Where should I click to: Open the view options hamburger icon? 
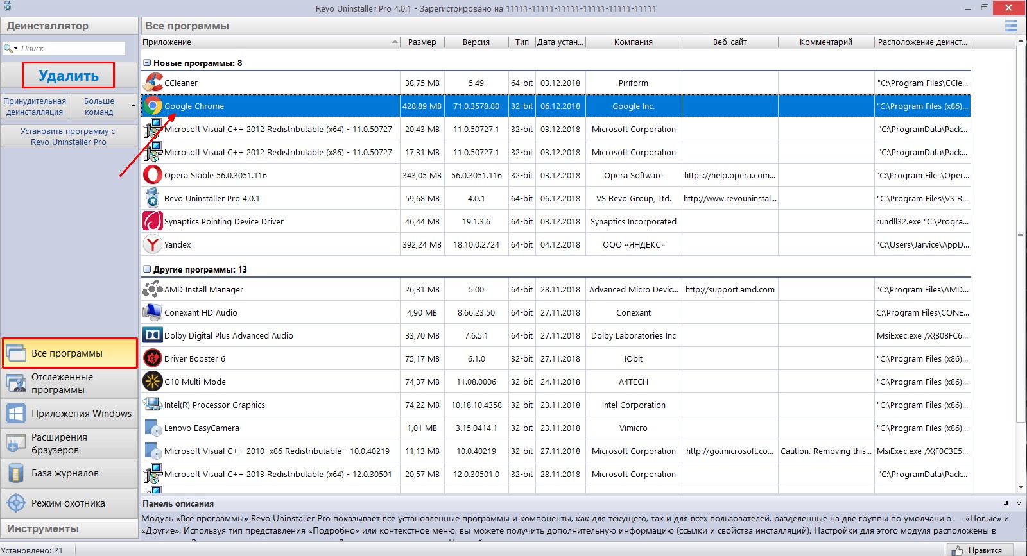[x=1010, y=26]
